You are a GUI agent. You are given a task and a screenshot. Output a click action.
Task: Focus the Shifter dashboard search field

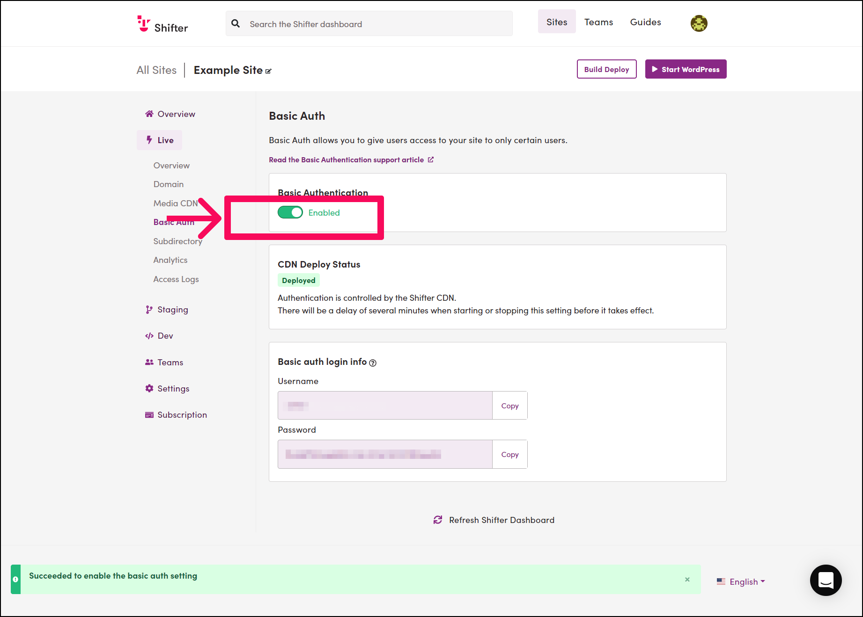[x=369, y=23]
